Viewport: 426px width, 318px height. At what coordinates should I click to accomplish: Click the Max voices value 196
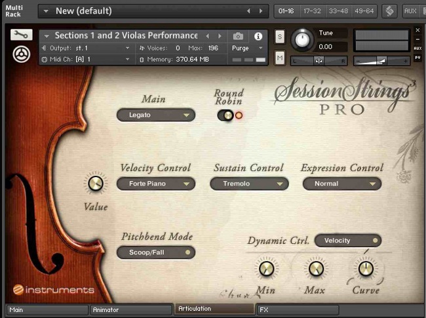[x=213, y=48]
